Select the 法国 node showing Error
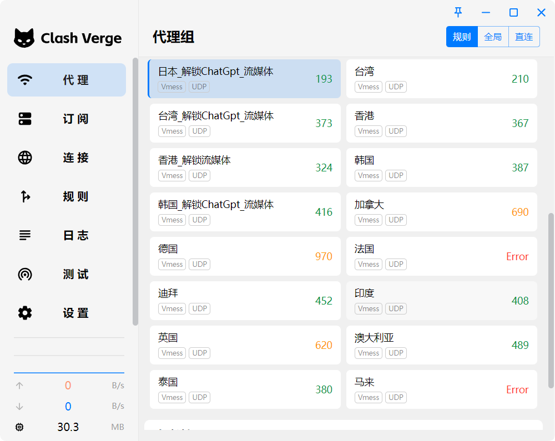This screenshot has height=441, width=555. pyautogui.click(x=441, y=256)
